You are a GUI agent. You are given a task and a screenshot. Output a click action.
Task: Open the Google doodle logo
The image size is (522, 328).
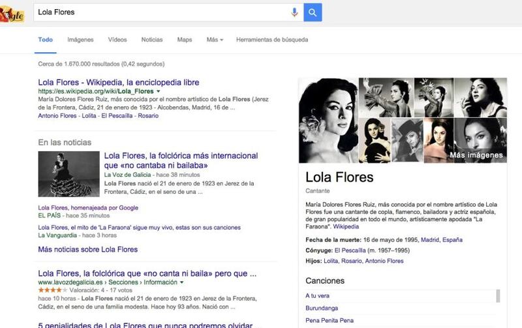pos(12,14)
